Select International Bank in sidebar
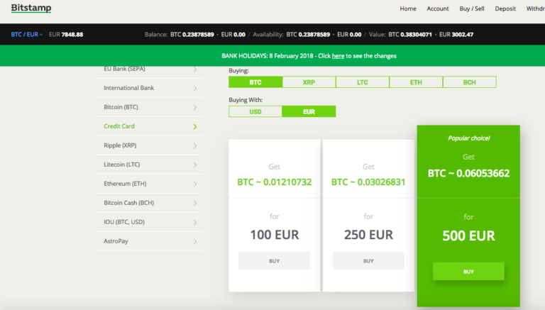The image size is (545, 310). [148, 88]
